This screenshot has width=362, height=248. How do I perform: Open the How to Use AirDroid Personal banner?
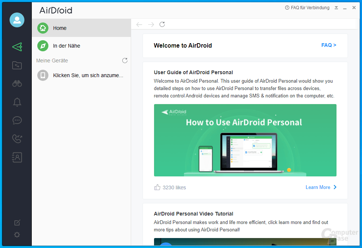coord(245,140)
